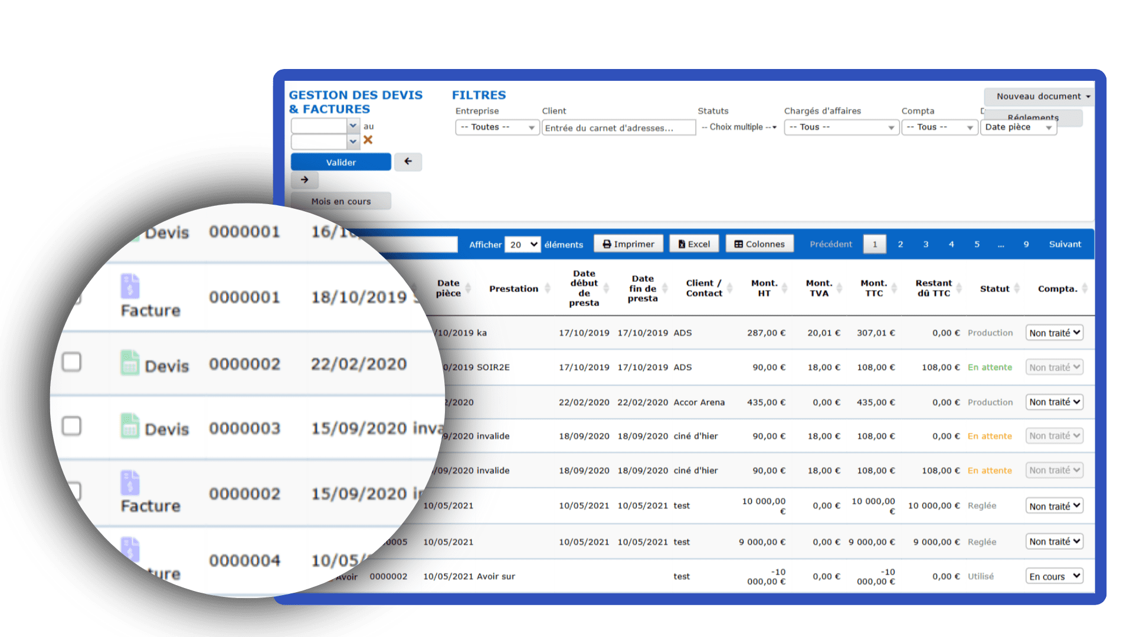Open the Statuts Choix multiple selector

pos(739,127)
